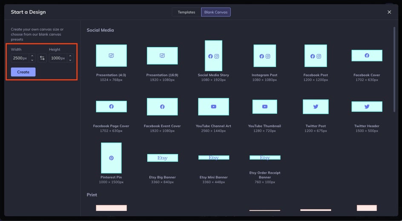Choose the Social Media Story preset
The image size is (402, 221).
pos(213,56)
